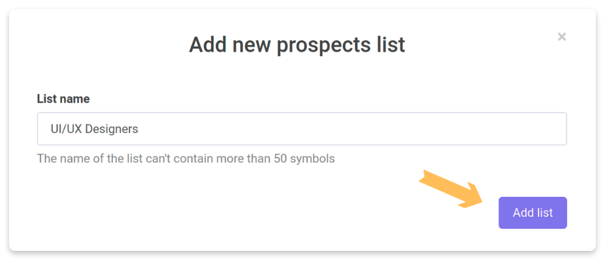Click the word symbols in helper text

click(312, 158)
